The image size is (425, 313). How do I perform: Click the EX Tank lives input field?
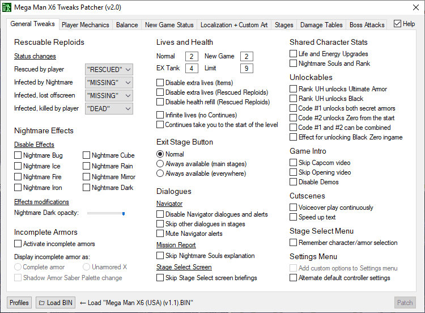tap(192, 69)
